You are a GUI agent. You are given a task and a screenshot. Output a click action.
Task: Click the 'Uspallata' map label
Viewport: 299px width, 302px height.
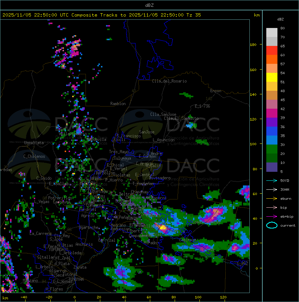(x=34, y=143)
